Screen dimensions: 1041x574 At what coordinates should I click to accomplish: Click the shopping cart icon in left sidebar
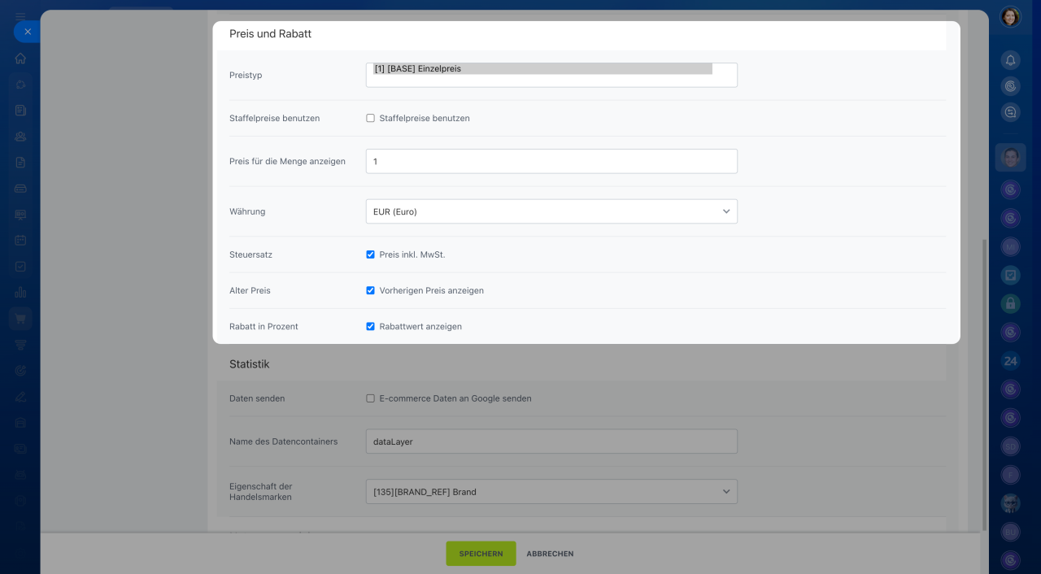[x=20, y=318]
